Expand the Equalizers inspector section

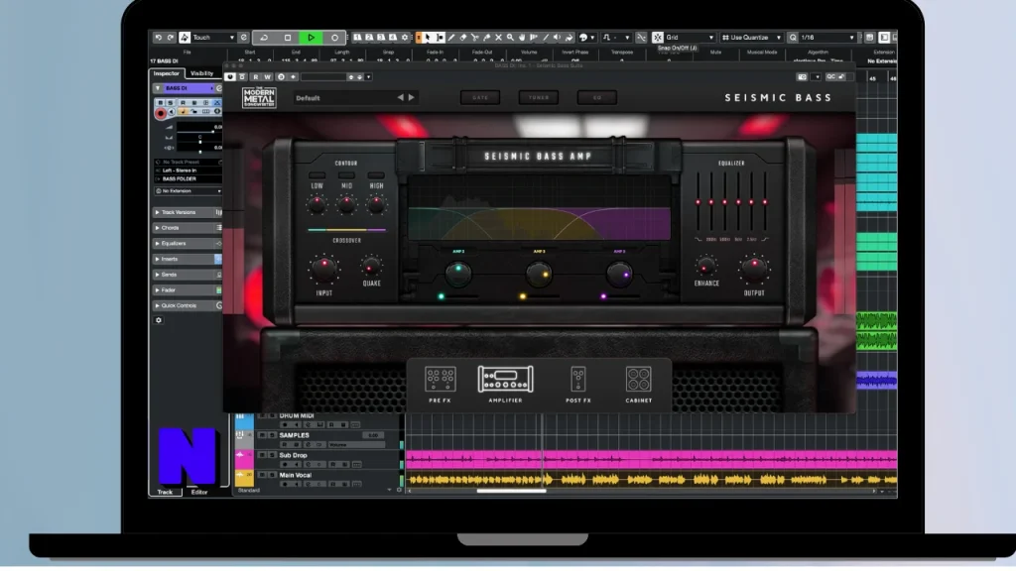[x=188, y=244]
